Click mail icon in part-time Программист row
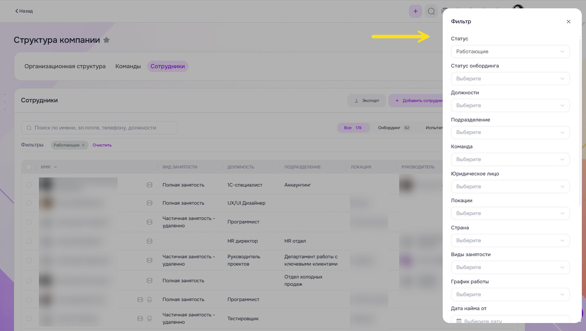This screenshot has width=586, height=331. 150,222
